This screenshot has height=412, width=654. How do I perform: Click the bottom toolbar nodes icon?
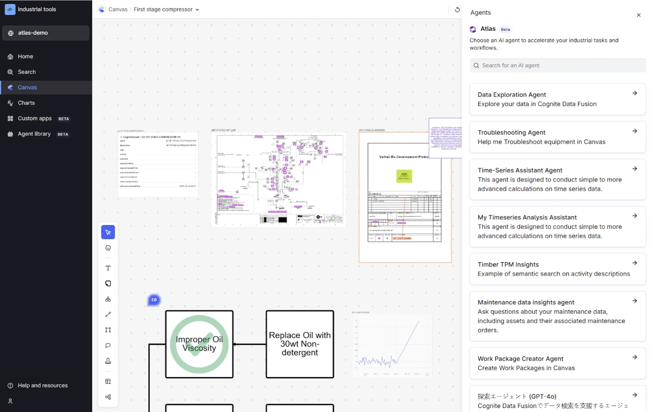(x=108, y=397)
